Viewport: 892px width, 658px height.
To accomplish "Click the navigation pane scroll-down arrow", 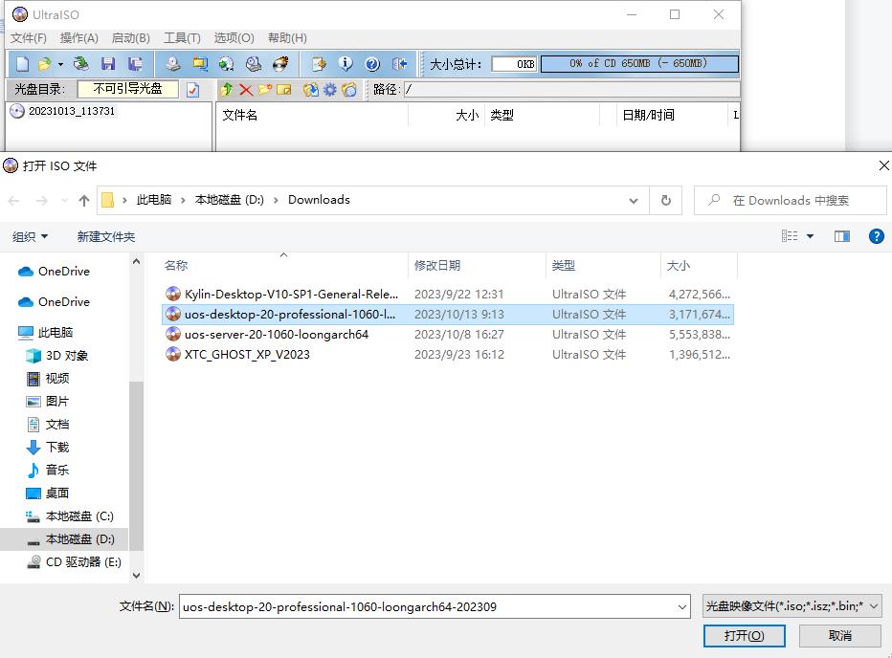I will [x=136, y=576].
